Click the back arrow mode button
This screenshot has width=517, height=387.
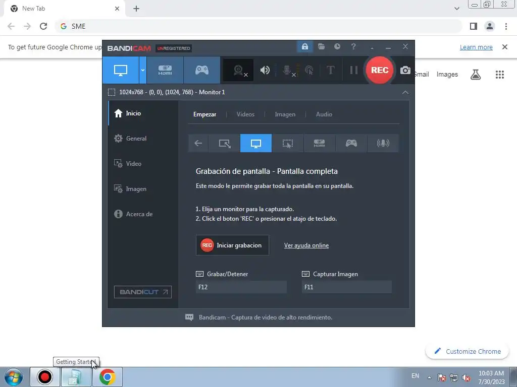point(198,143)
